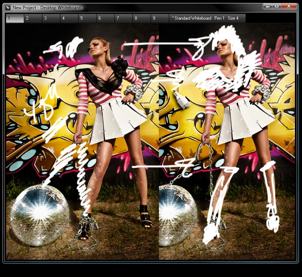The image size is (302, 277).
Task: Open page tab 6
Action: (106, 18)
